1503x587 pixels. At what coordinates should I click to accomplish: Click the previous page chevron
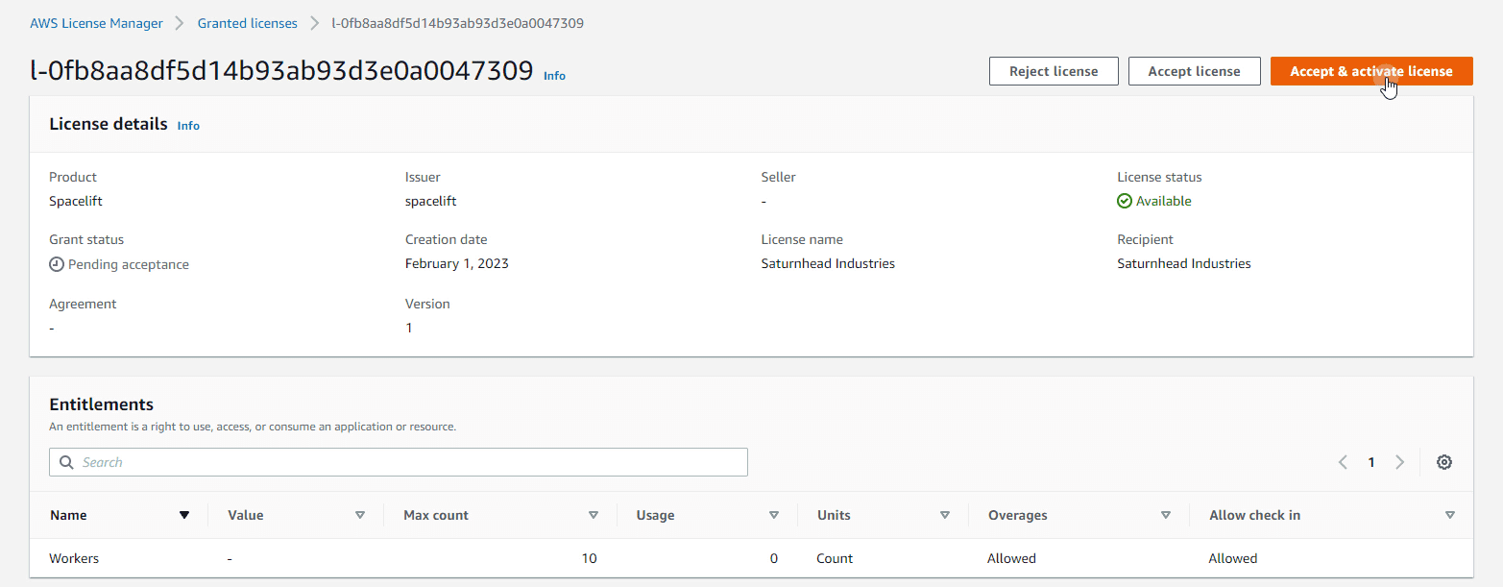(x=1343, y=462)
